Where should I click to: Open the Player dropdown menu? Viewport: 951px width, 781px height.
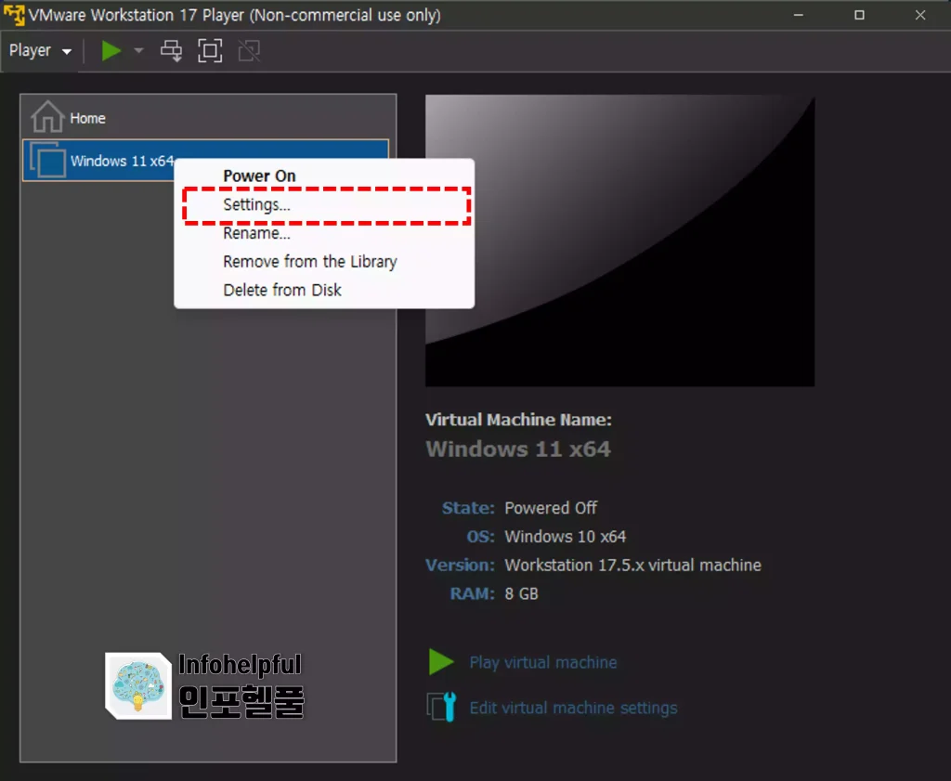pos(40,51)
